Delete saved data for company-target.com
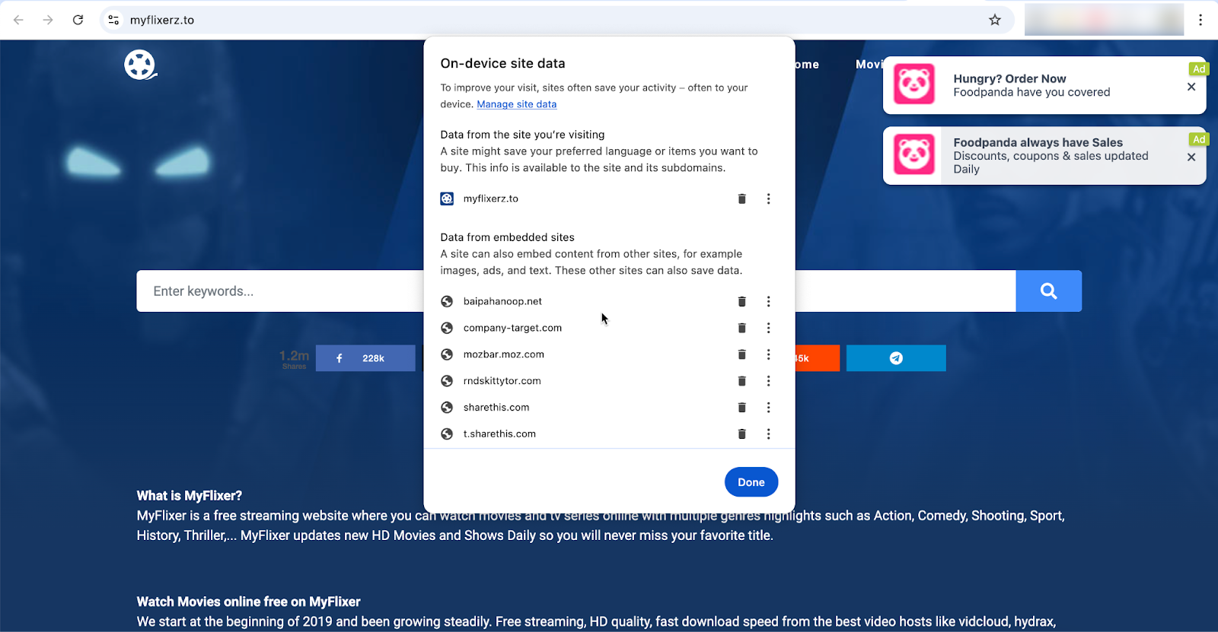This screenshot has height=632, width=1218. pos(741,328)
